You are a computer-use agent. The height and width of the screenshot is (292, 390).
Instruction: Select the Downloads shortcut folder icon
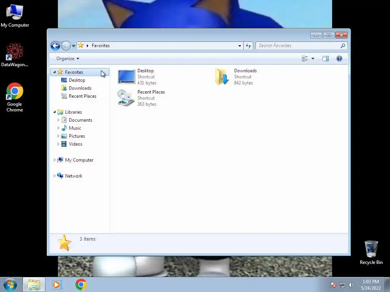(222, 77)
